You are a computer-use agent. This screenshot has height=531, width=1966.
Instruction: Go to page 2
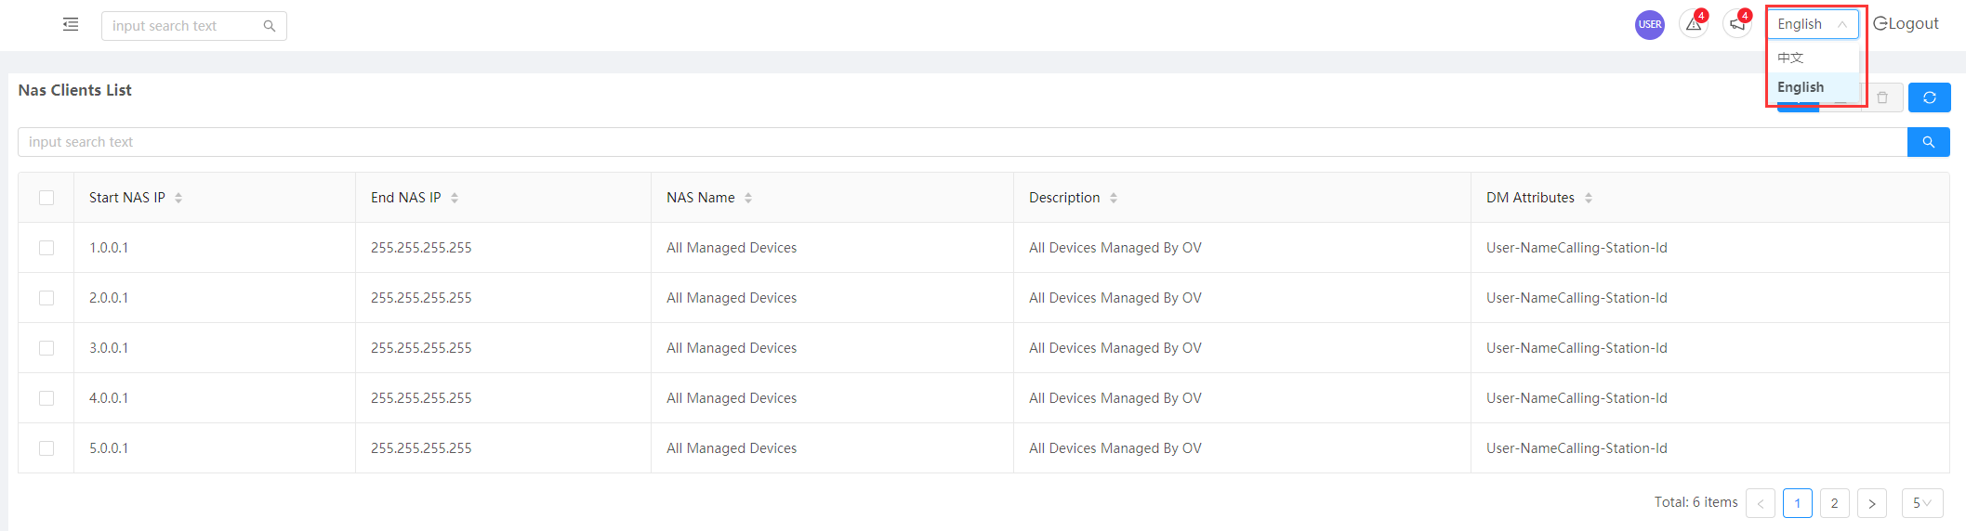1834,503
